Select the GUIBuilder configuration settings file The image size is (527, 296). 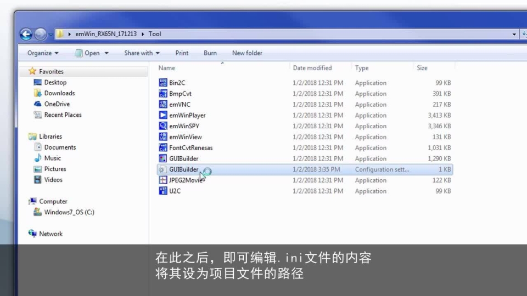coord(183,169)
